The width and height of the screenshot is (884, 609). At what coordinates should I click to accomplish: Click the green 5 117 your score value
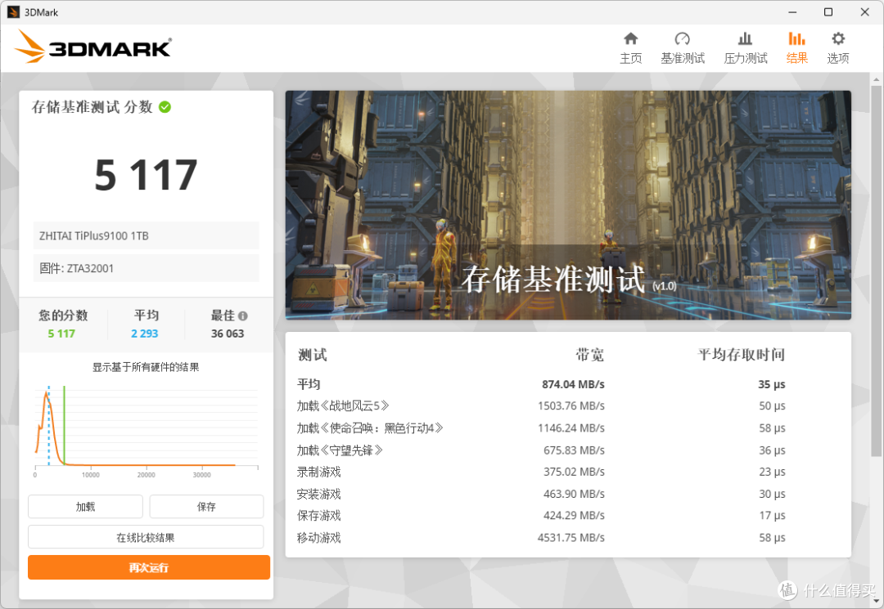click(x=61, y=334)
